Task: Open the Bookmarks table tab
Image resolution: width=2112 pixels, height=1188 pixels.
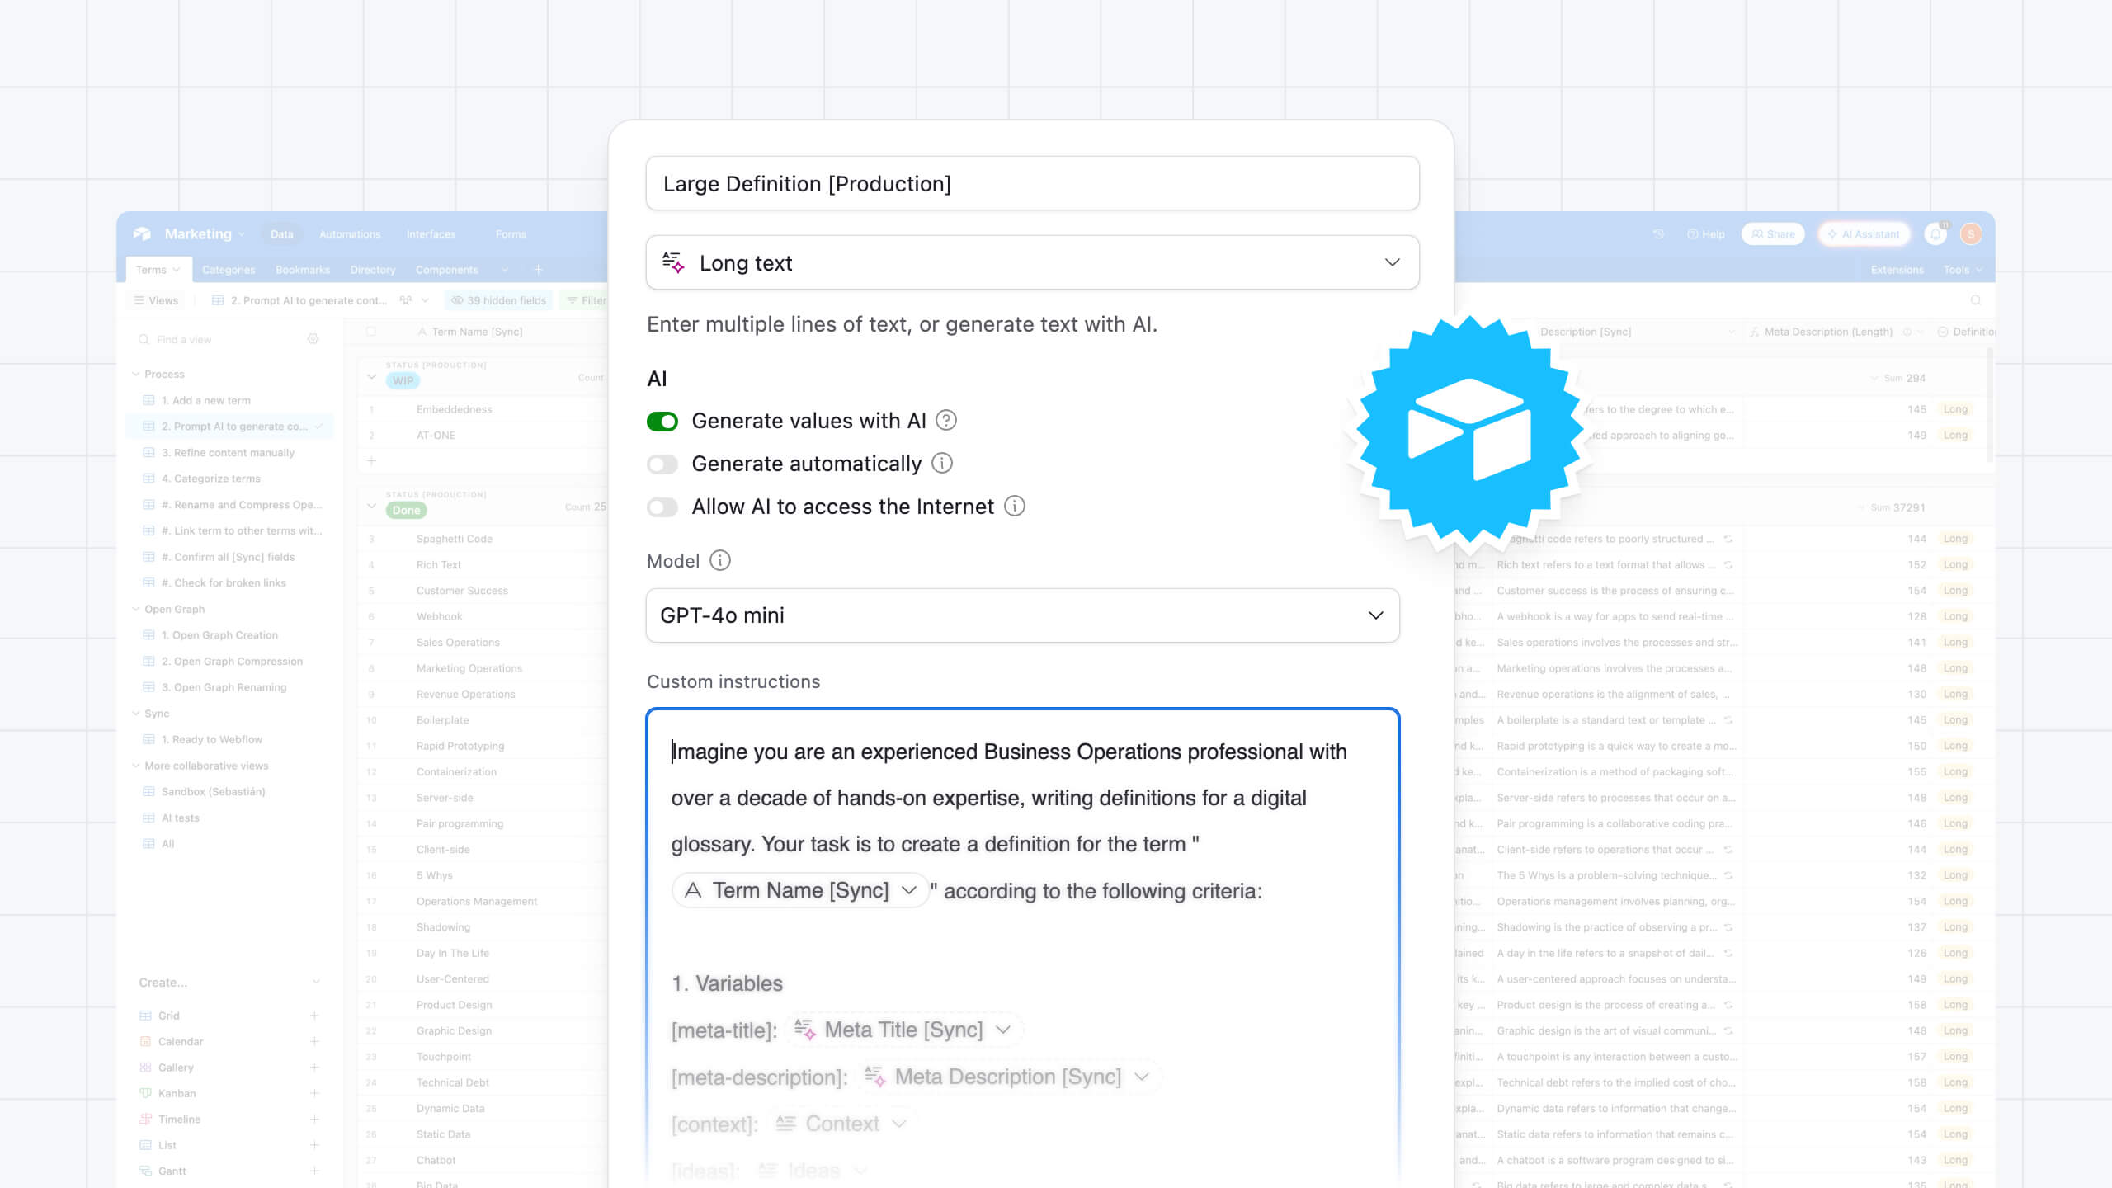Action: [x=303, y=270]
